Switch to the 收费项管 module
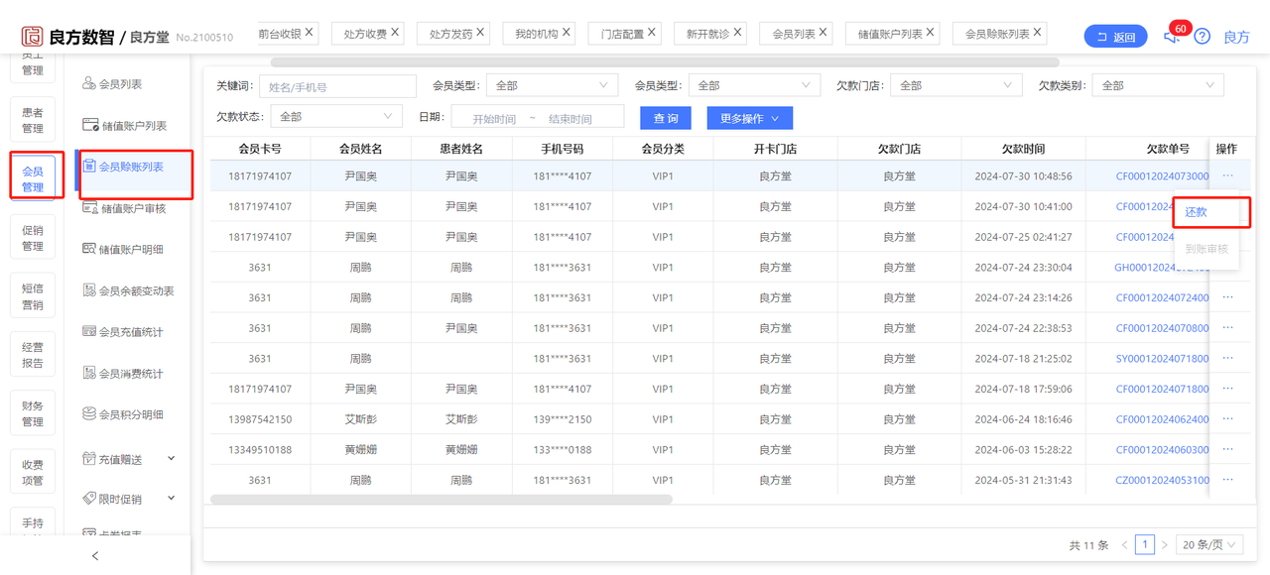 [33, 472]
